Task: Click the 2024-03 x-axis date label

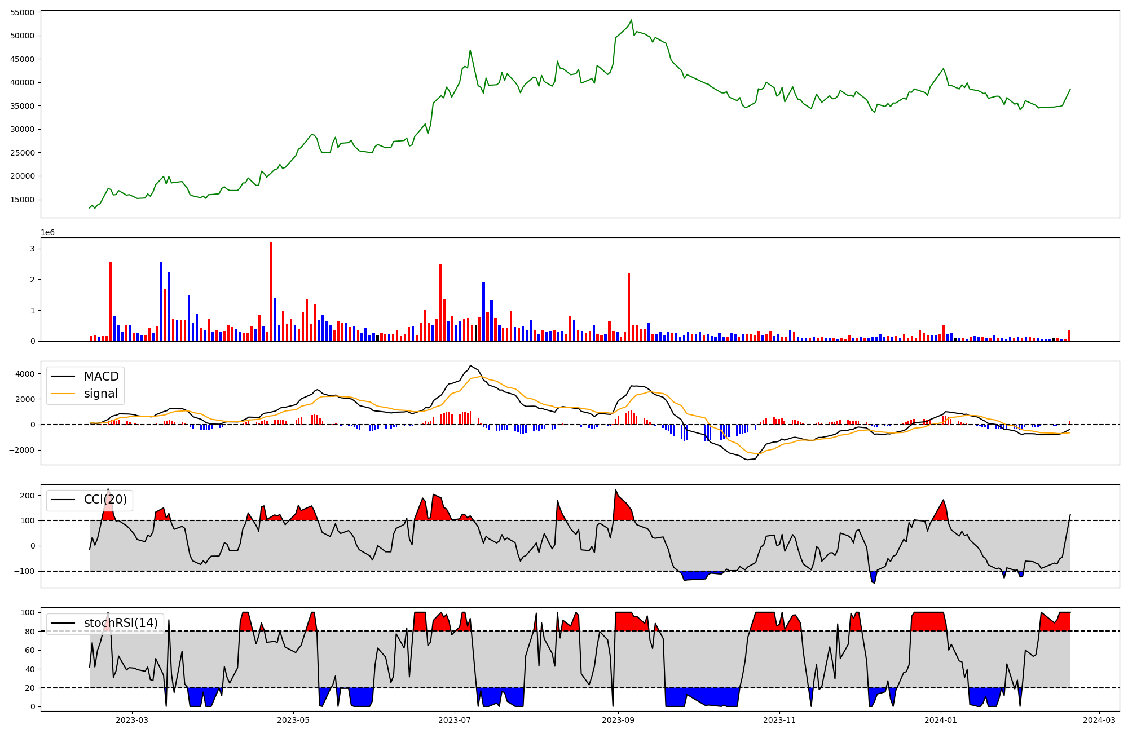Action: pyautogui.click(x=1099, y=720)
